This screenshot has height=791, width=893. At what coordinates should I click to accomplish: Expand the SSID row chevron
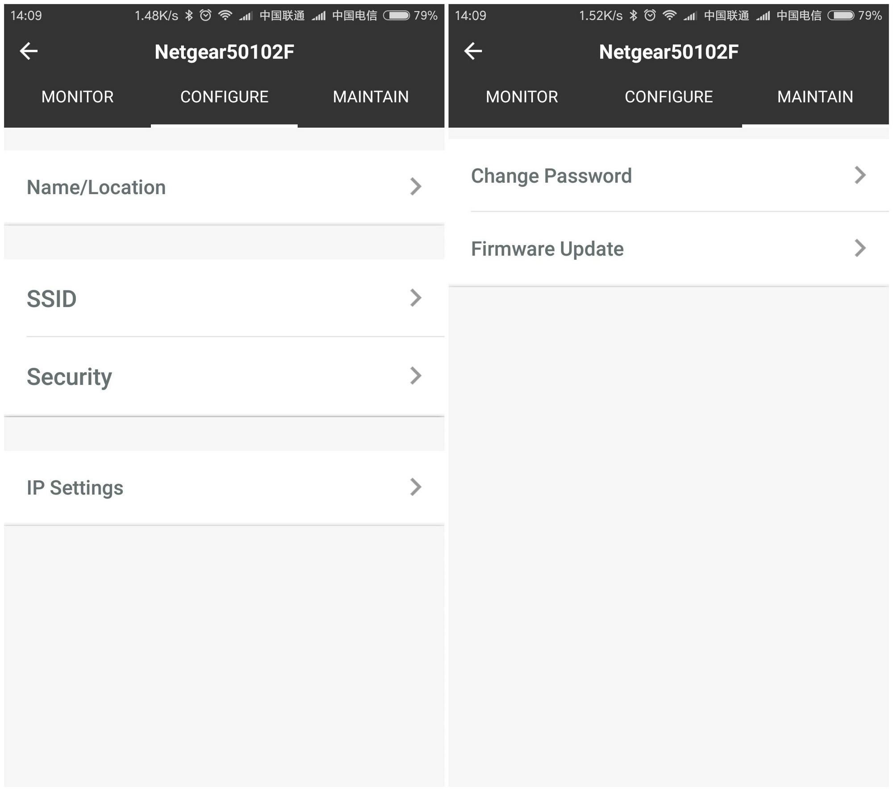[x=415, y=298]
